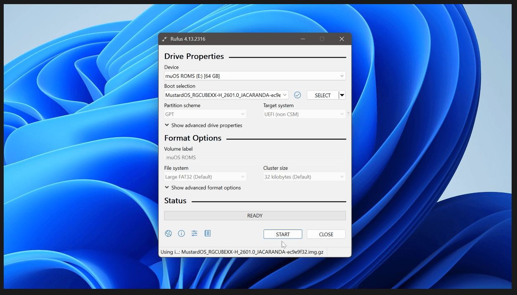Open the Boot selection dropdown
517x295 pixels.
click(x=226, y=95)
